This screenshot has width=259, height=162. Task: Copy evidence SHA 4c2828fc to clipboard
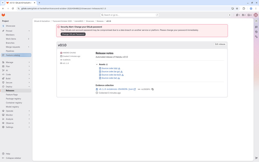click(153, 89)
